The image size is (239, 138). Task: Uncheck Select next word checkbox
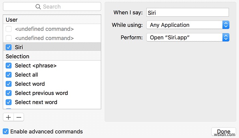click(x=9, y=102)
